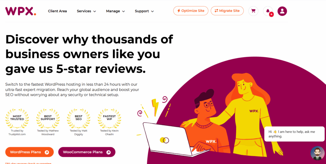Click the chat greeting message bubble
This screenshot has width=326, height=164.
294,134
